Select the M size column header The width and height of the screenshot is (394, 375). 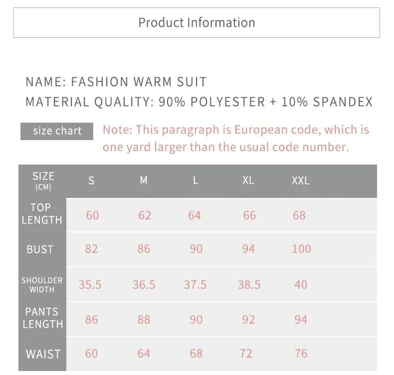click(x=144, y=181)
